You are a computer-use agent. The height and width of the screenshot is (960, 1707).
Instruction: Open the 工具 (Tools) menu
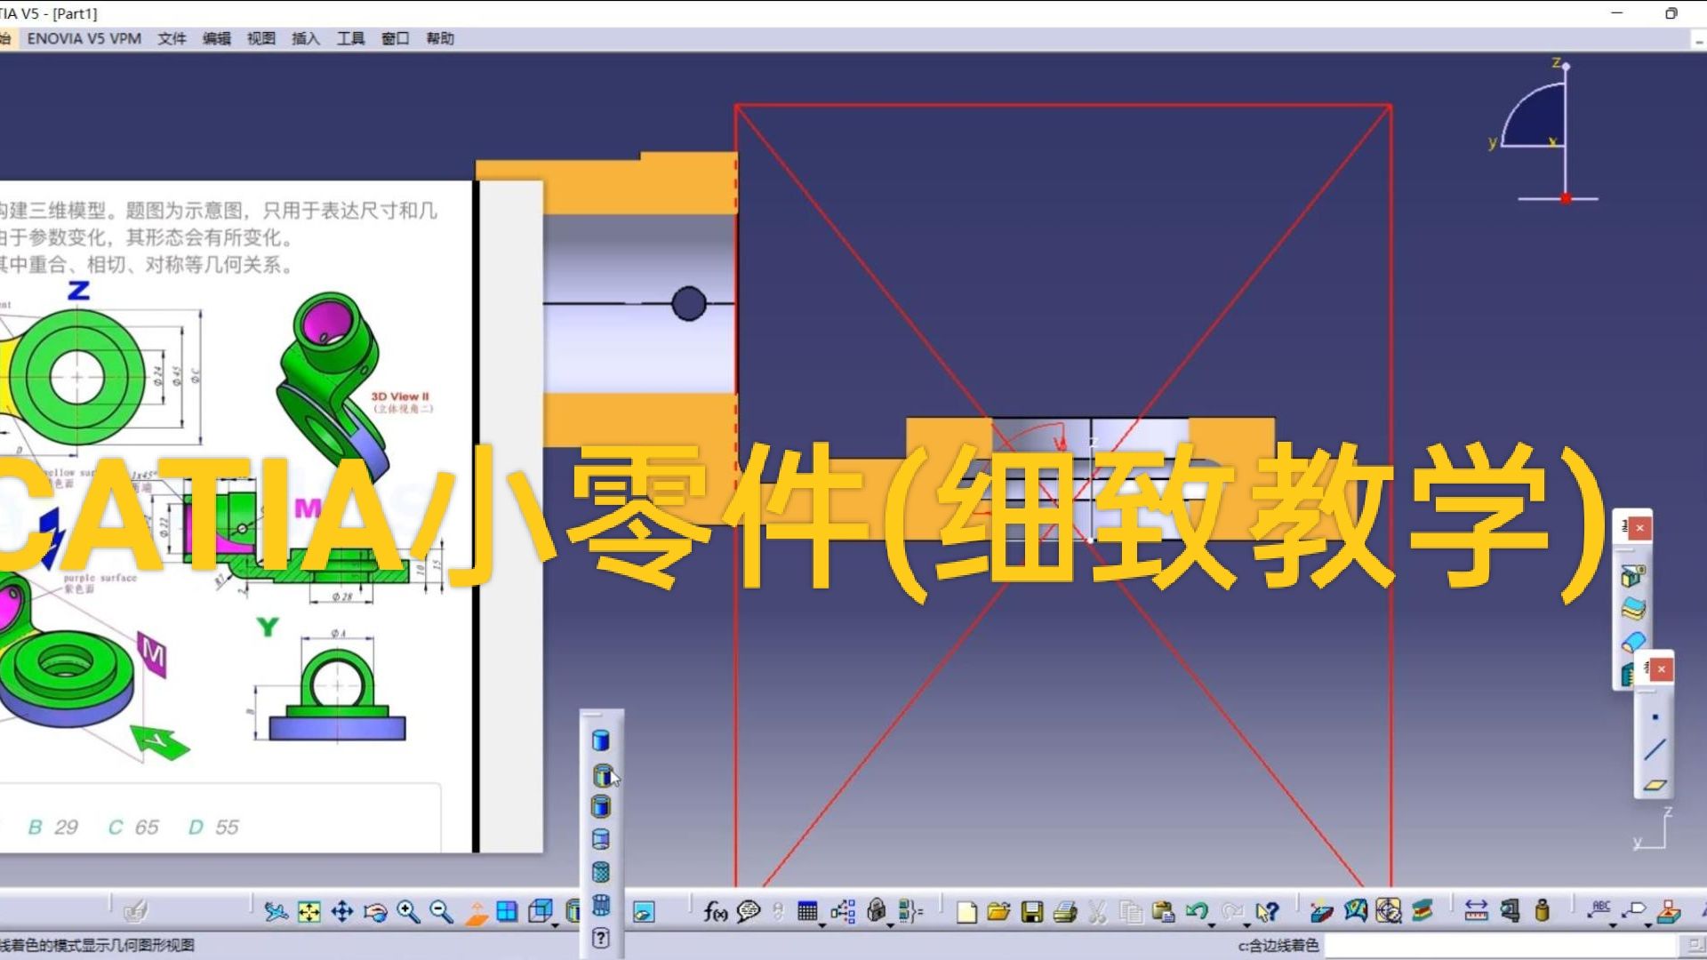(350, 38)
